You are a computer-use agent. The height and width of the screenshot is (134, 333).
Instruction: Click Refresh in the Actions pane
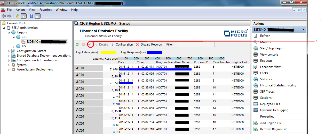pyautogui.click(x=265, y=36)
